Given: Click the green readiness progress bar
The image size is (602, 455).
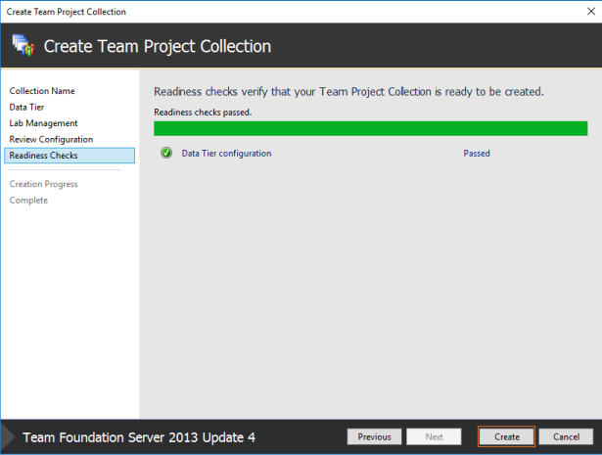Looking at the screenshot, I should point(370,128).
